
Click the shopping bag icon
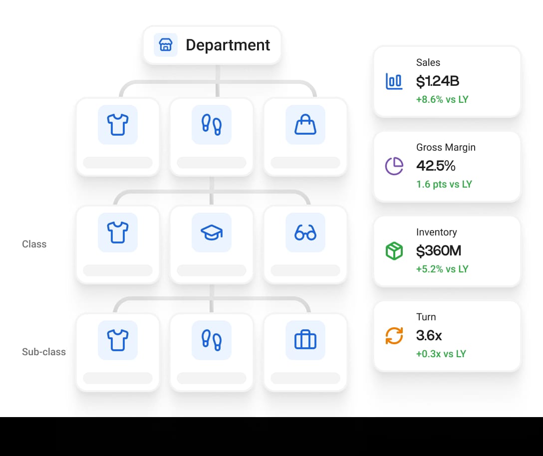(305, 125)
